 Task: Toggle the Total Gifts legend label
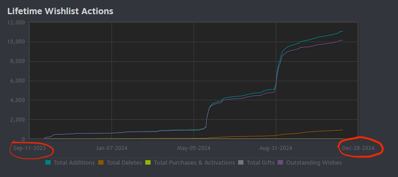(x=261, y=162)
